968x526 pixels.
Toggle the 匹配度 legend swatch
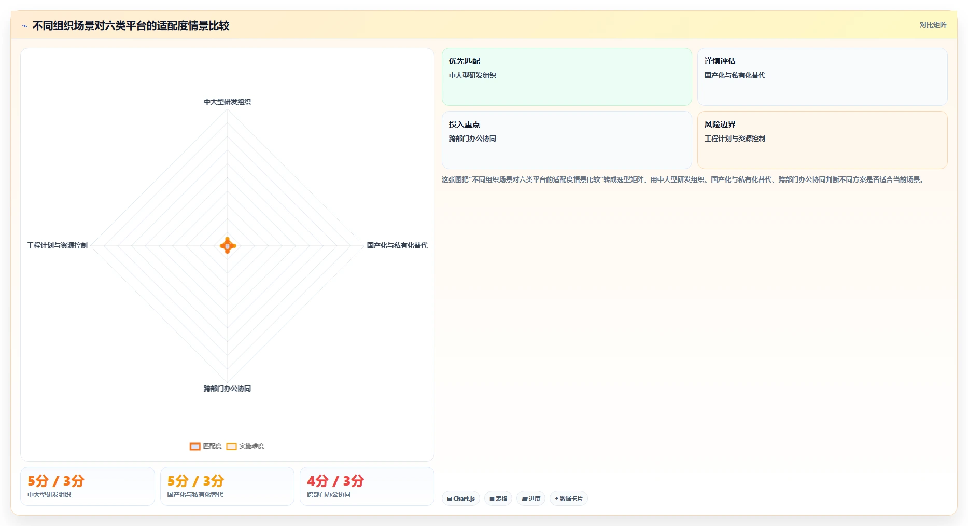click(x=195, y=446)
